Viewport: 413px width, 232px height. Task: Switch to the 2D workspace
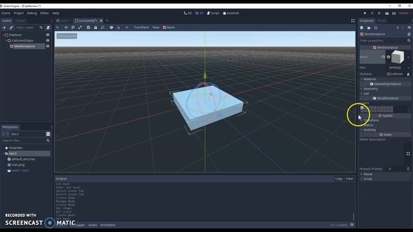[x=188, y=13]
